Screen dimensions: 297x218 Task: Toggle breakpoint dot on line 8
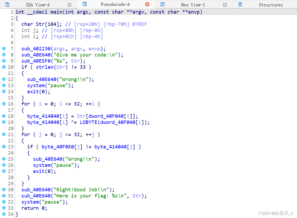pyautogui.click(x=4, y=55)
